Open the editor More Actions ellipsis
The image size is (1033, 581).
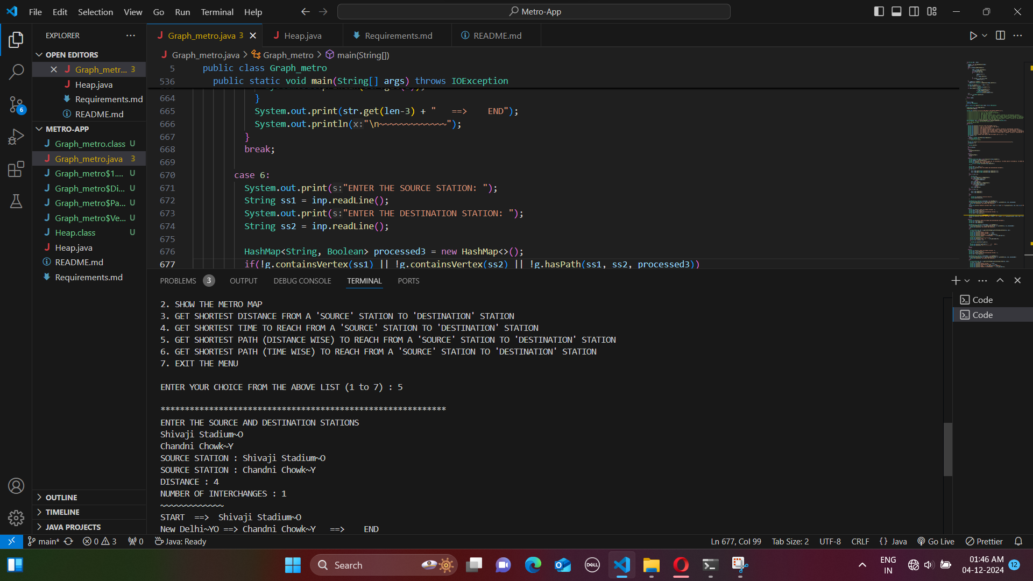click(1017, 36)
